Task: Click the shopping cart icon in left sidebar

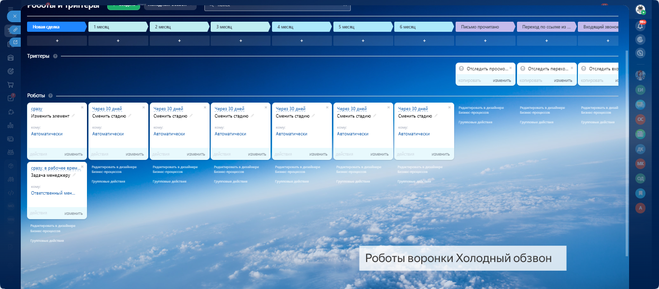Action: (11, 85)
